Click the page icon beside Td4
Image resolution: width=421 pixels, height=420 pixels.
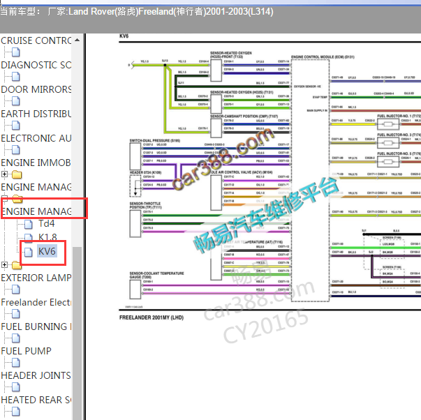pos(29,224)
